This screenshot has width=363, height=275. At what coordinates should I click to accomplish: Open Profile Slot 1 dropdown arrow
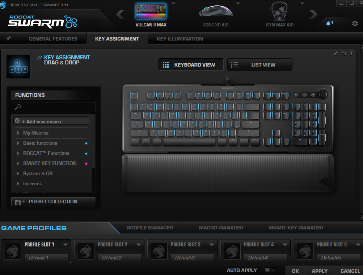[66, 245]
